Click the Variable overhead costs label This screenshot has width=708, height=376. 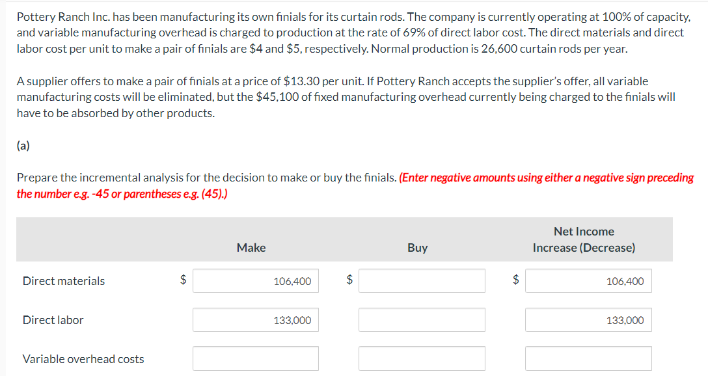83,359
